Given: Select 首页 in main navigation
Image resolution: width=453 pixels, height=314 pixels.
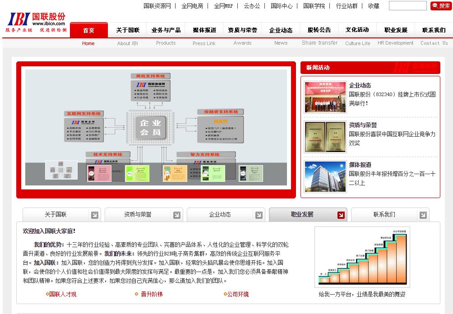Looking at the screenshot, I should [x=89, y=30].
